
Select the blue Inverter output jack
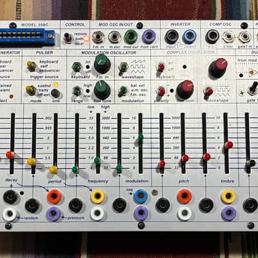[189, 37]
